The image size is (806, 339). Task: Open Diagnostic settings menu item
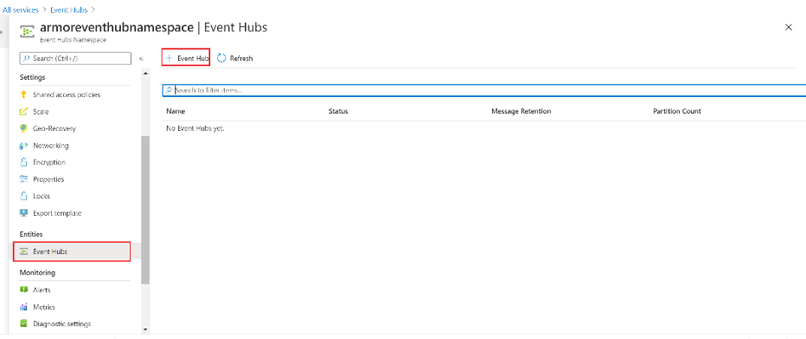pos(61,324)
